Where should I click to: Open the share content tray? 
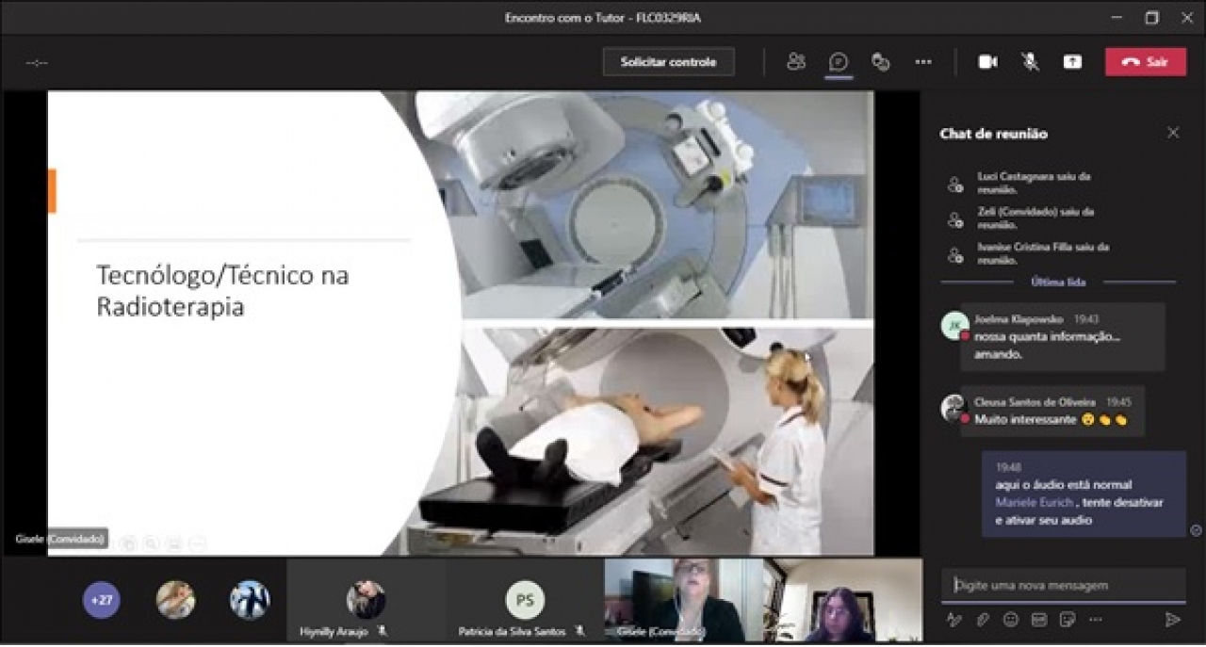click(1073, 62)
